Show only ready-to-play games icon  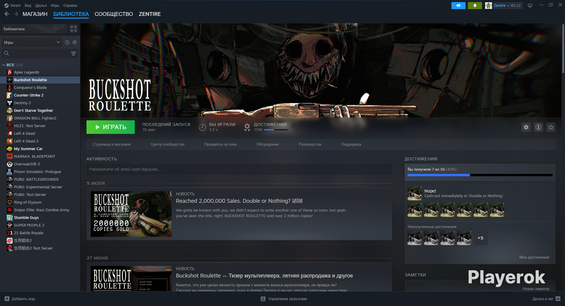tap(75, 42)
